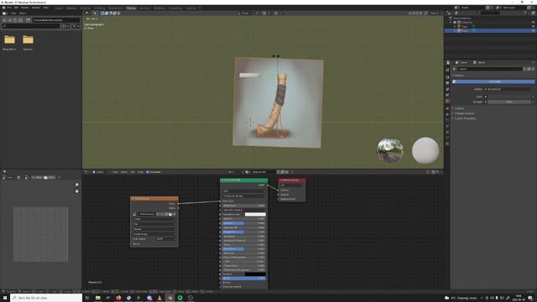The height and width of the screenshot is (302, 537).
Task: Click the HDRI environment preview sphere
Action: 390,150
